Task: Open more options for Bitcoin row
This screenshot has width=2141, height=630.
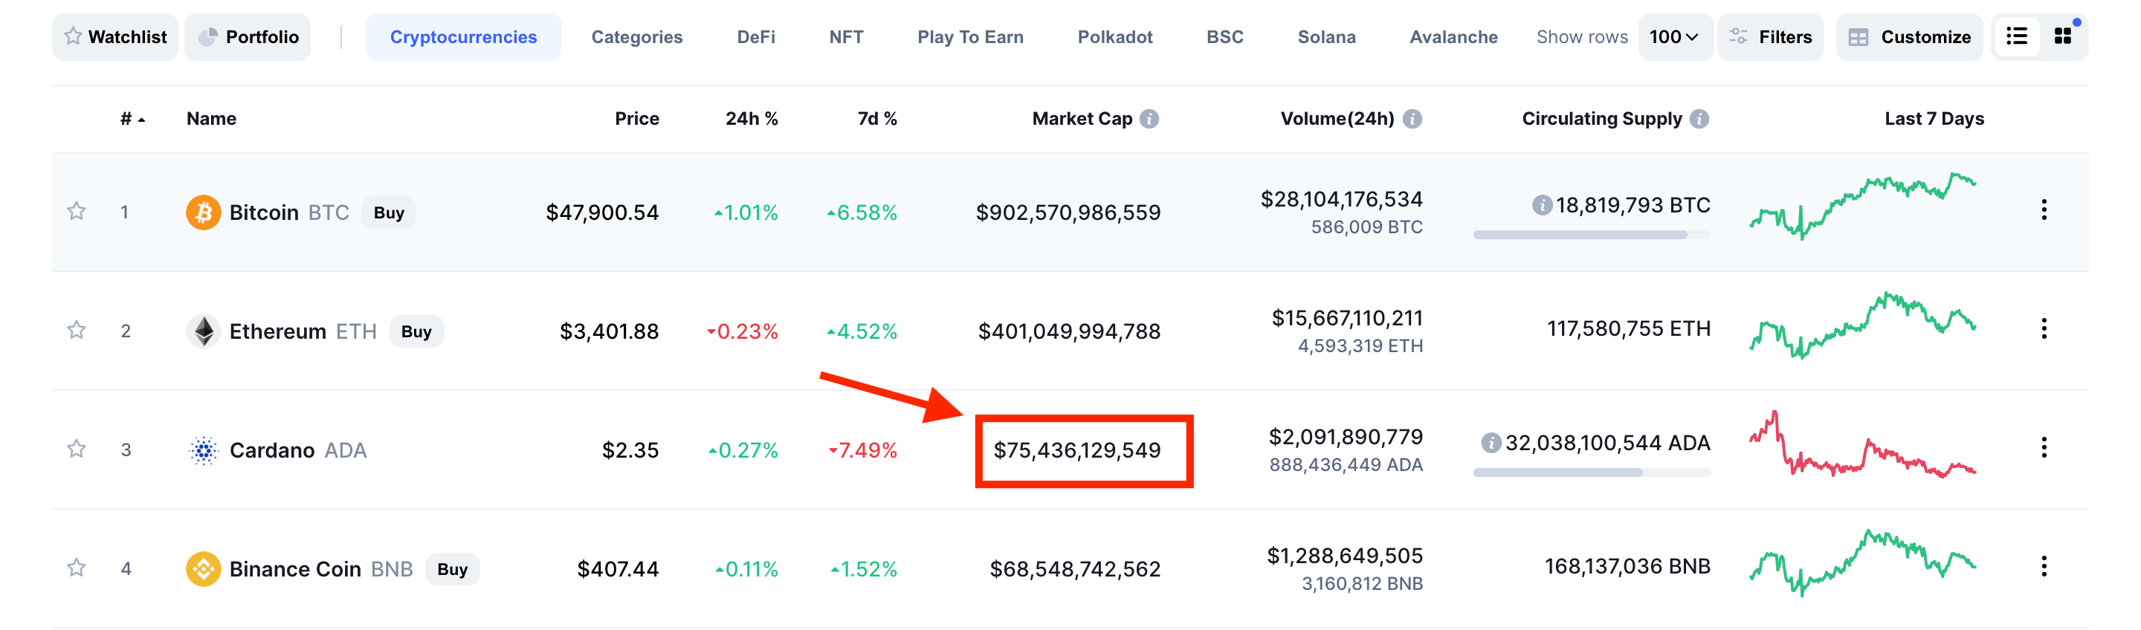Action: 2044,210
